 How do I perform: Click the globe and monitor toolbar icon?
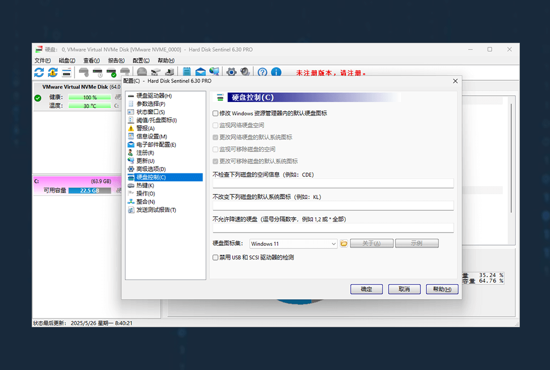[x=214, y=71]
